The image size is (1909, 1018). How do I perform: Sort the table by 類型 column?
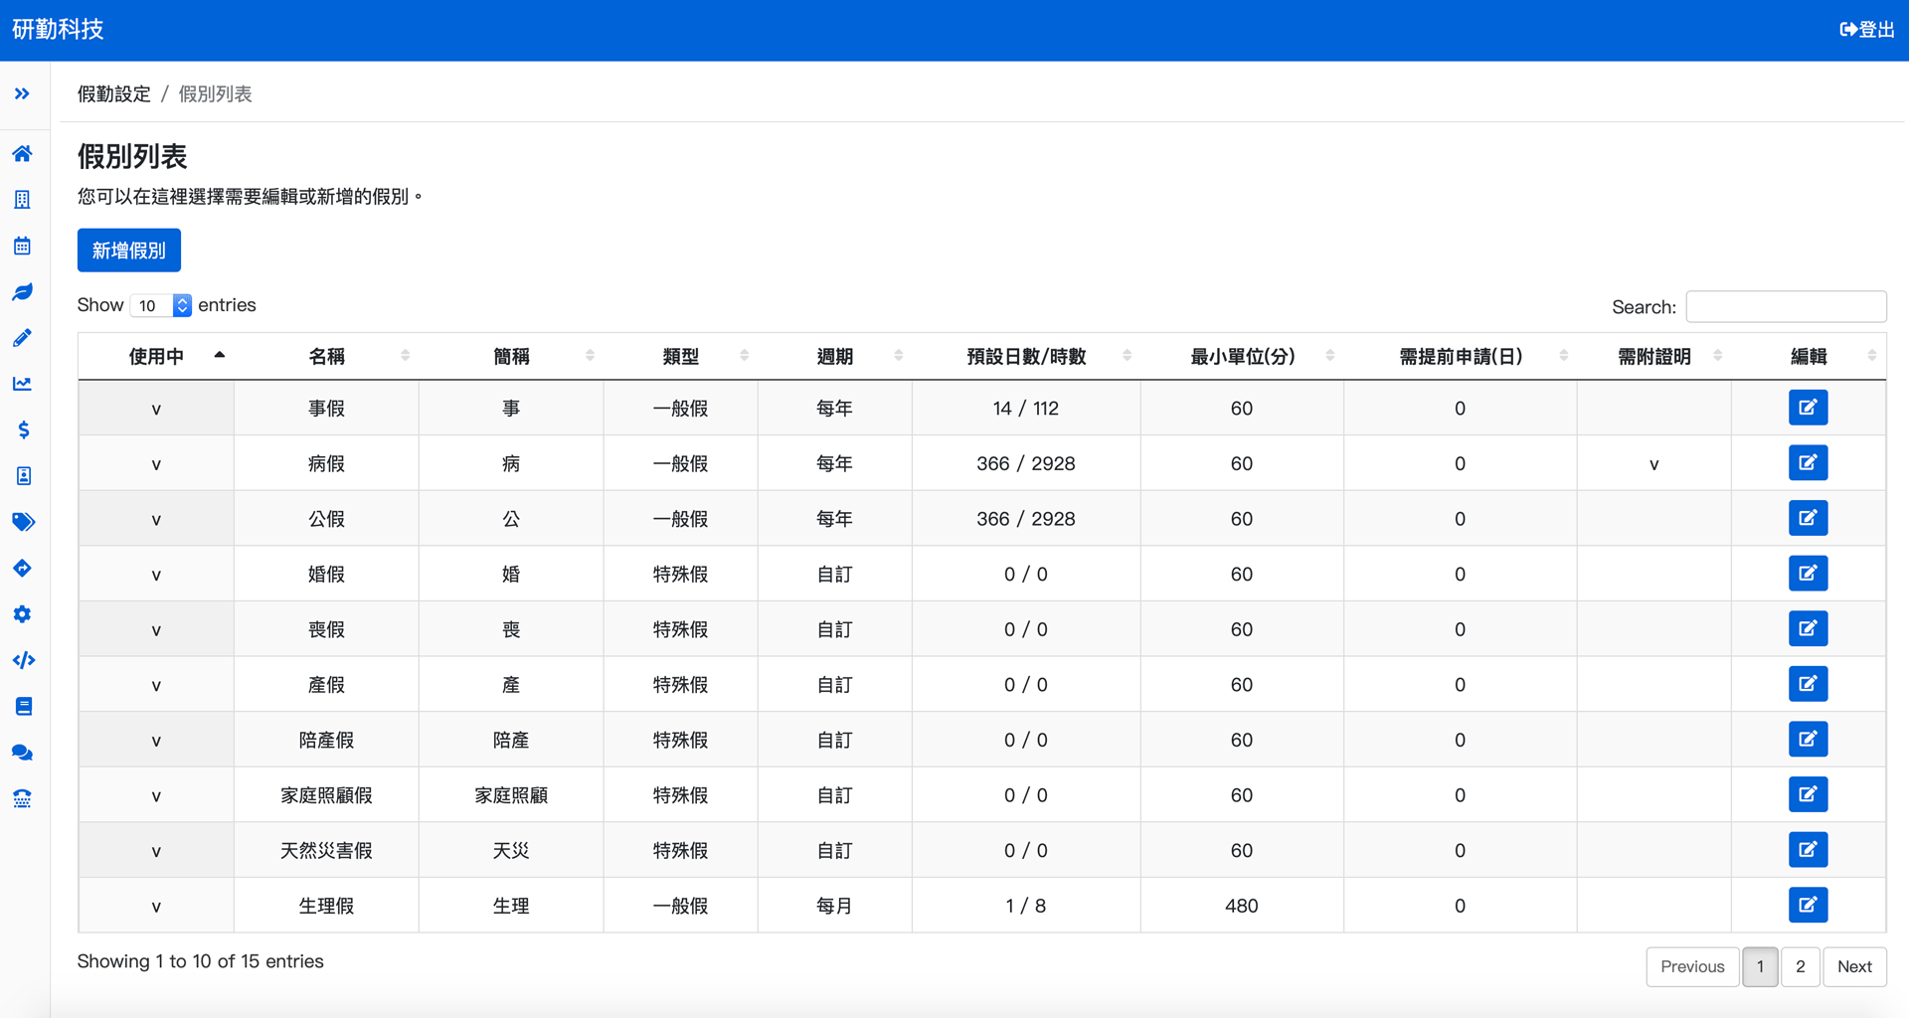680,355
